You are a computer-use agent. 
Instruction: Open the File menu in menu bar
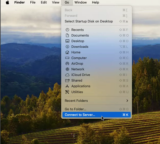[33, 2]
